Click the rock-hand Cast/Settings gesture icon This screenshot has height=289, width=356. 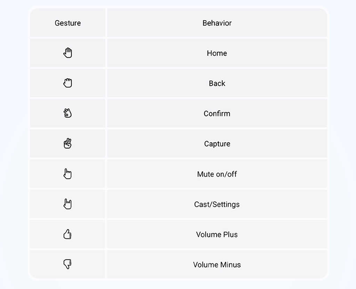pos(68,204)
